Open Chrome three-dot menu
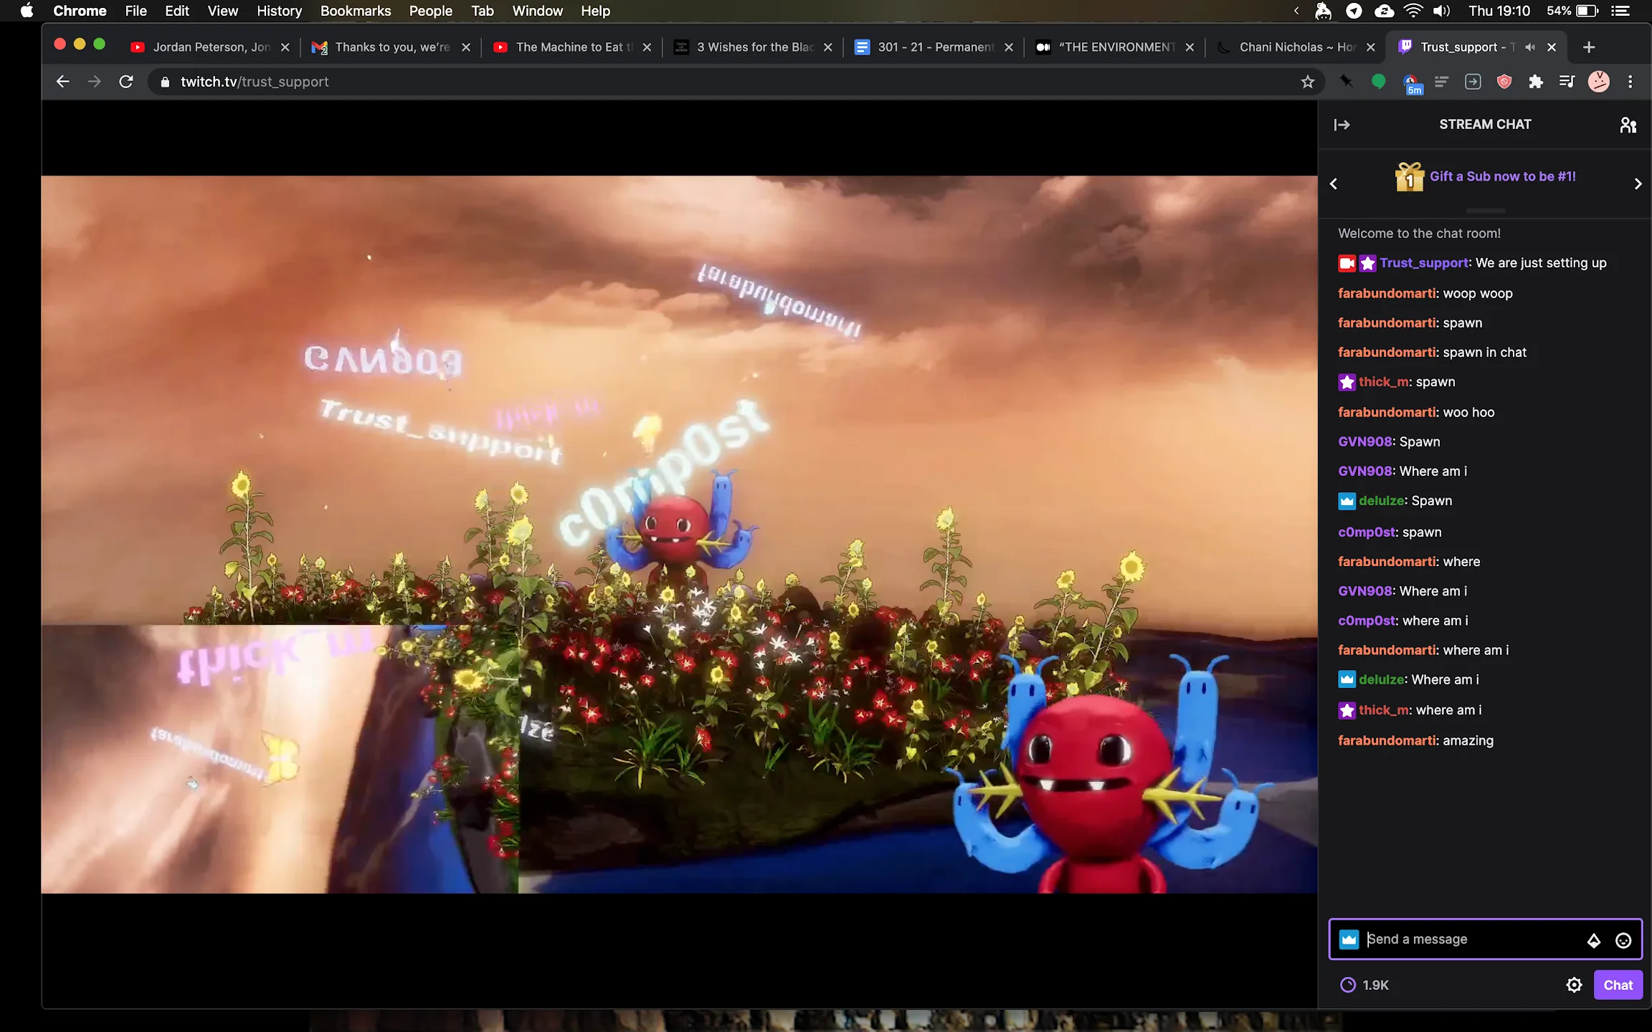 coord(1630,82)
